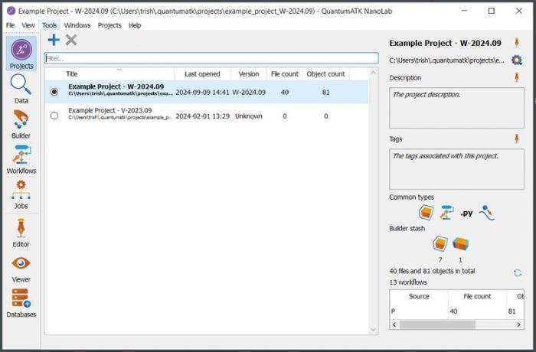The image size is (536, 352).
Task: Open the View menu
Action: pos(28,25)
